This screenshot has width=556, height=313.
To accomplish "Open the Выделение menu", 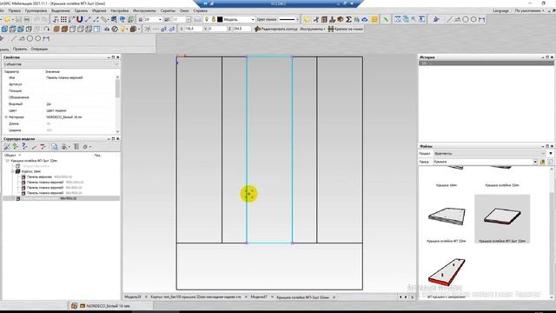I will (60, 10).
